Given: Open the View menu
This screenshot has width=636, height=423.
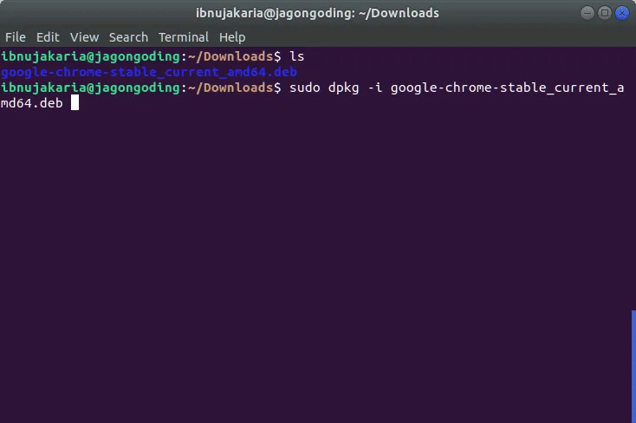Looking at the screenshot, I should 84,37.
